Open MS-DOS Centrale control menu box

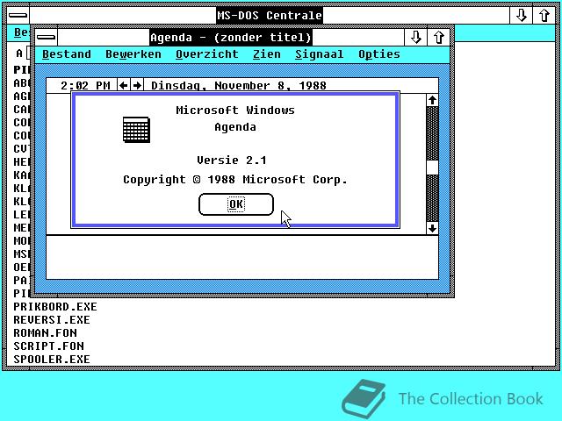pos(18,16)
